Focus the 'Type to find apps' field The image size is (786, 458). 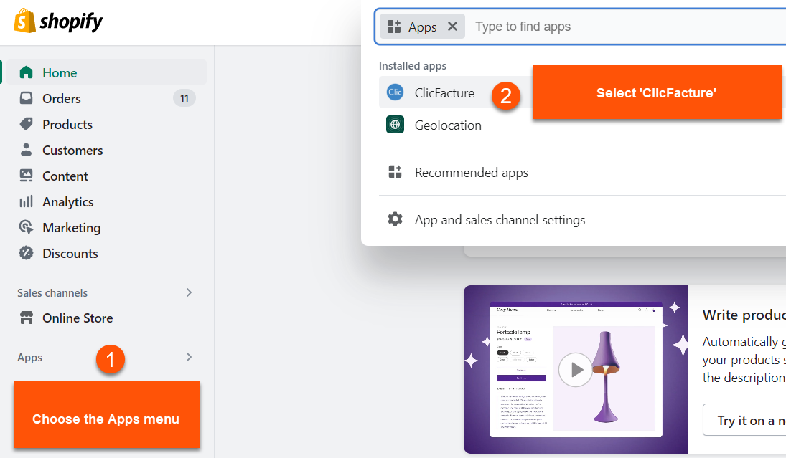coord(627,27)
